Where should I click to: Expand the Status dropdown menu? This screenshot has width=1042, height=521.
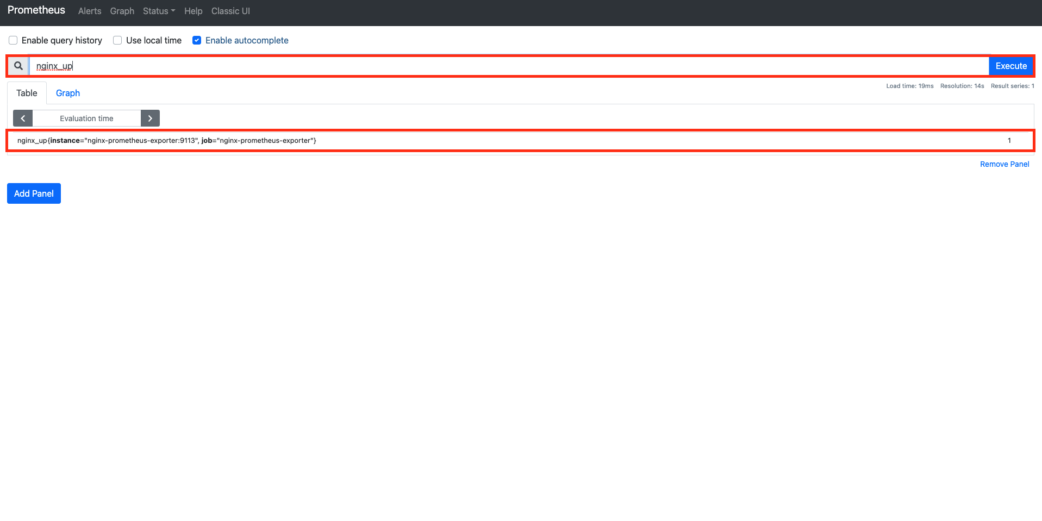tap(159, 11)
